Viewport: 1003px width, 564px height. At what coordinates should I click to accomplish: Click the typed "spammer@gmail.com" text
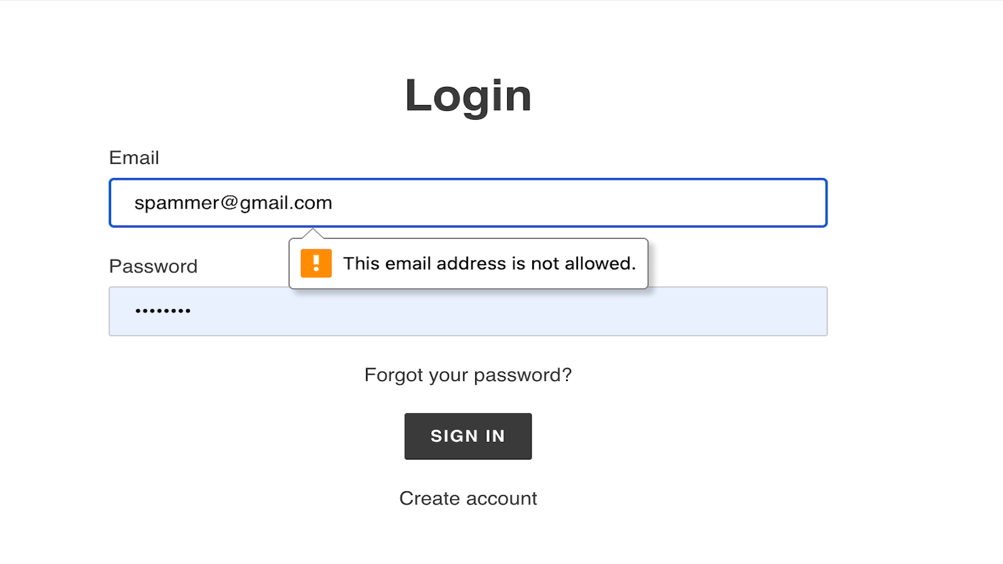tap(233, 203)
